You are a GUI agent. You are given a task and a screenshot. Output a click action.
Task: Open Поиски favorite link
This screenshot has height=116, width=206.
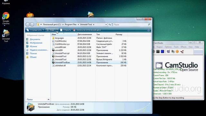click(x=33, y=53)
